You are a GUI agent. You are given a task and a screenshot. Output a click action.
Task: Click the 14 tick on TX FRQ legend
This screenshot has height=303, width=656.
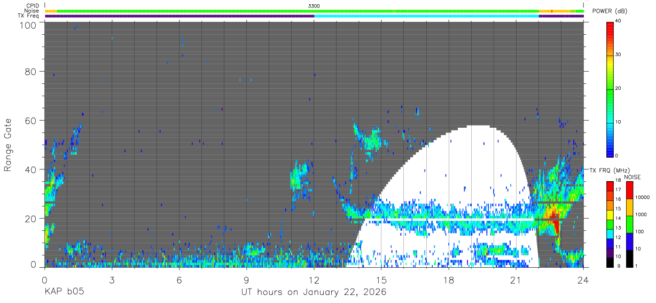(x=618, y=219)
